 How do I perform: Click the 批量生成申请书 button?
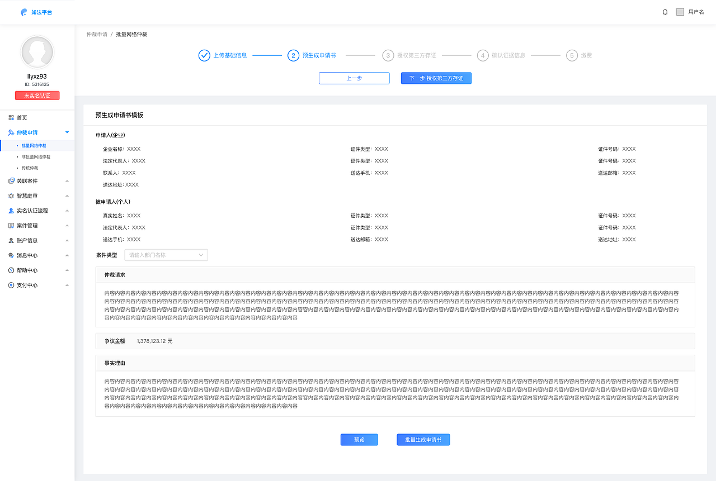[x=423, y=440]
